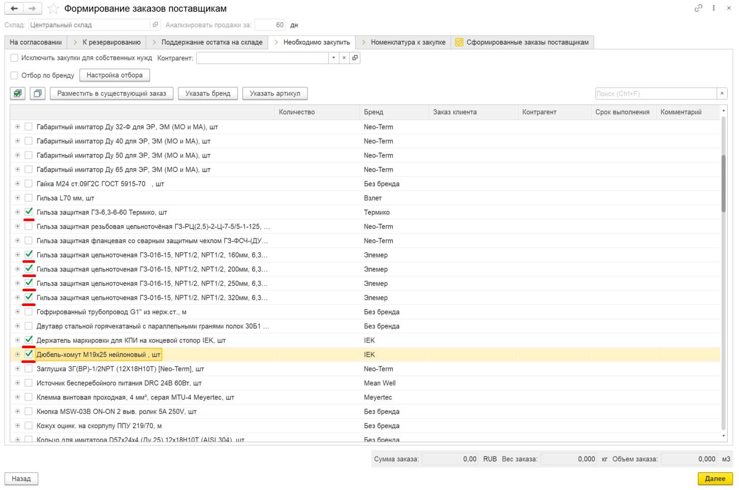Expand the Габаритный имитатор Ду 32-Ф row

pos(18,127)
